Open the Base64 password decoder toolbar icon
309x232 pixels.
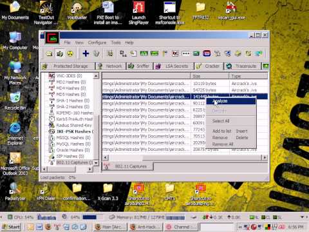point(123,53)
